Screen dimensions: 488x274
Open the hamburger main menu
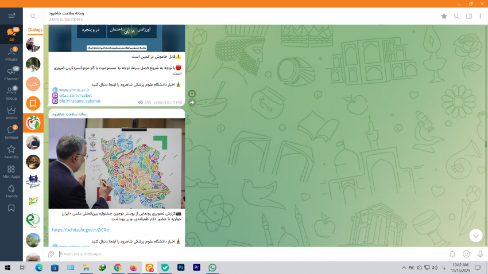(11, 16)
